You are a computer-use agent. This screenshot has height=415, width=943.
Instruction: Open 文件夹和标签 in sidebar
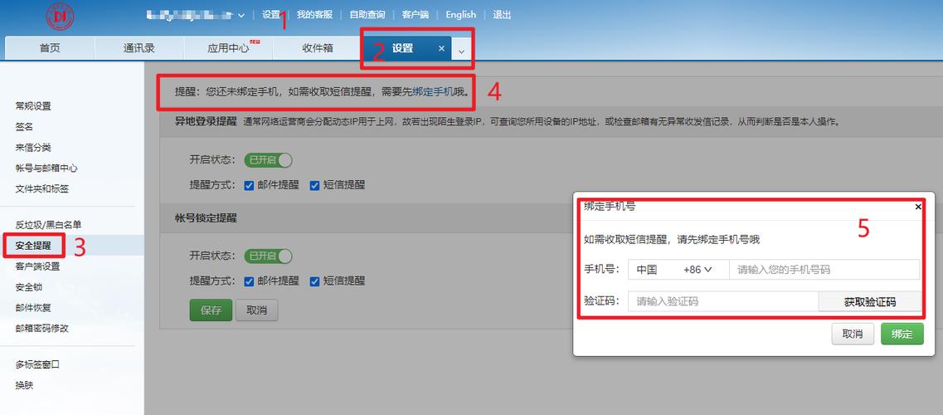[42, 189]
